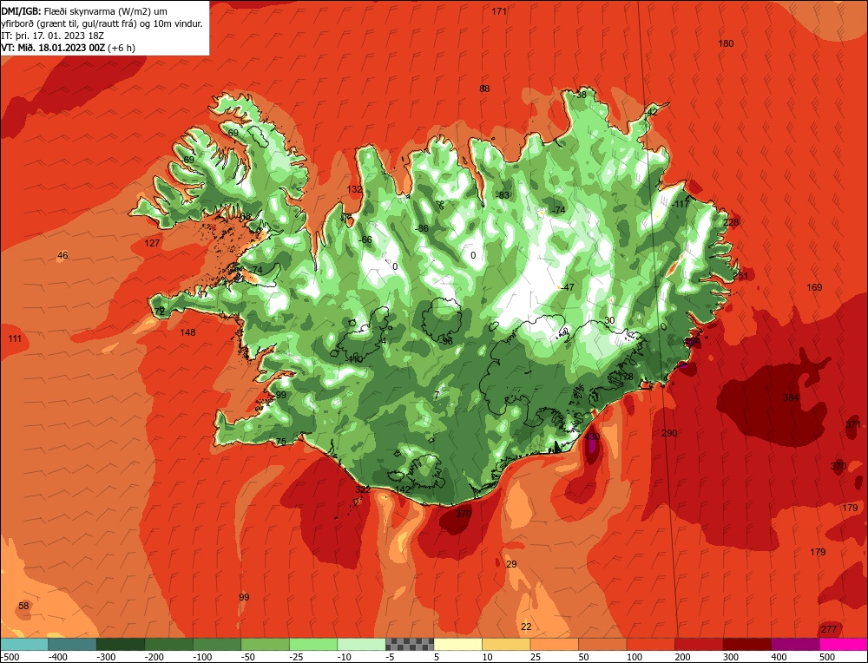Screen dimensions: 868x663
Task: Click the value -117 in east Iceland
Action: [681, 204]
